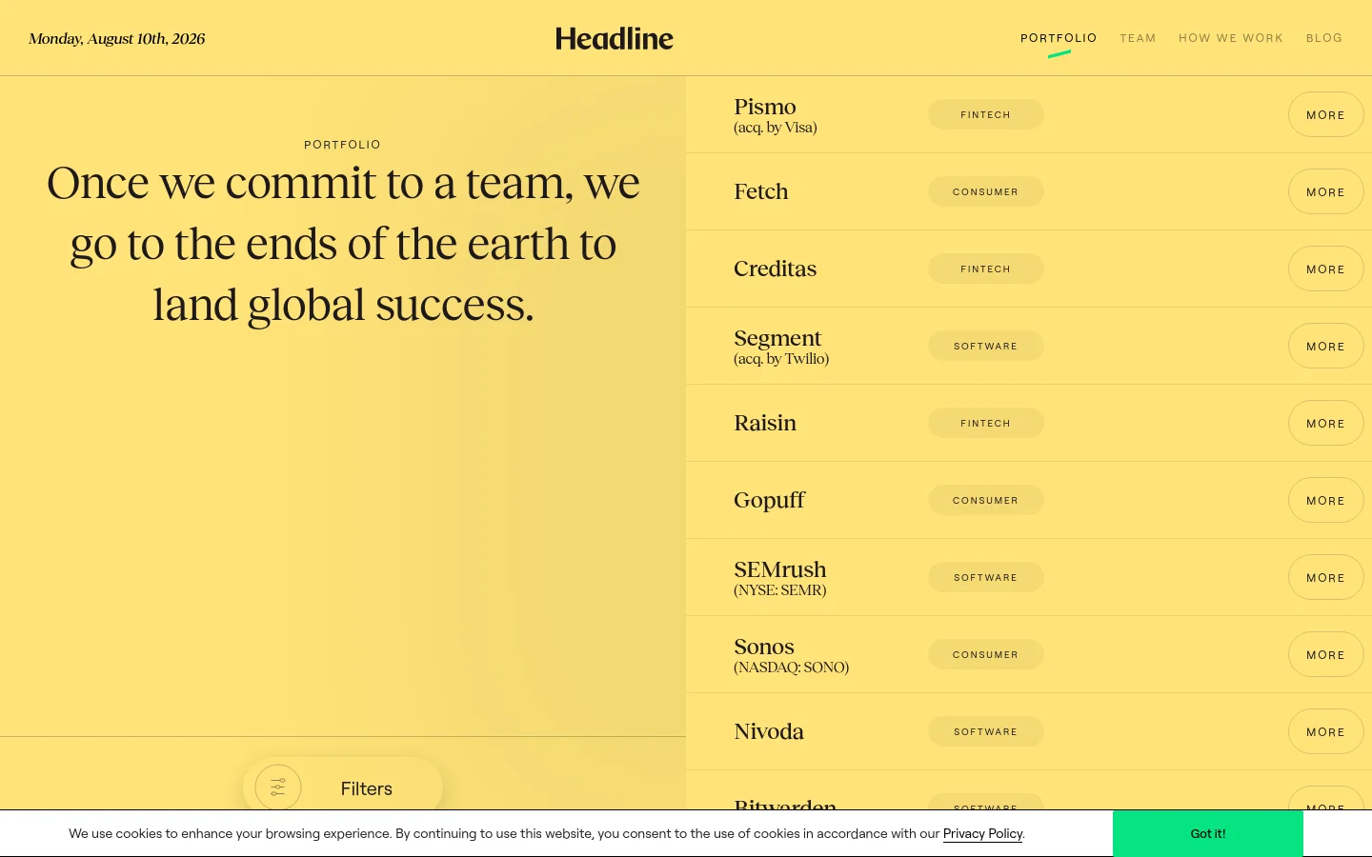Click the Raisin company name
The height and width of the screenshot is (857, 1372).
coord(765,423)
